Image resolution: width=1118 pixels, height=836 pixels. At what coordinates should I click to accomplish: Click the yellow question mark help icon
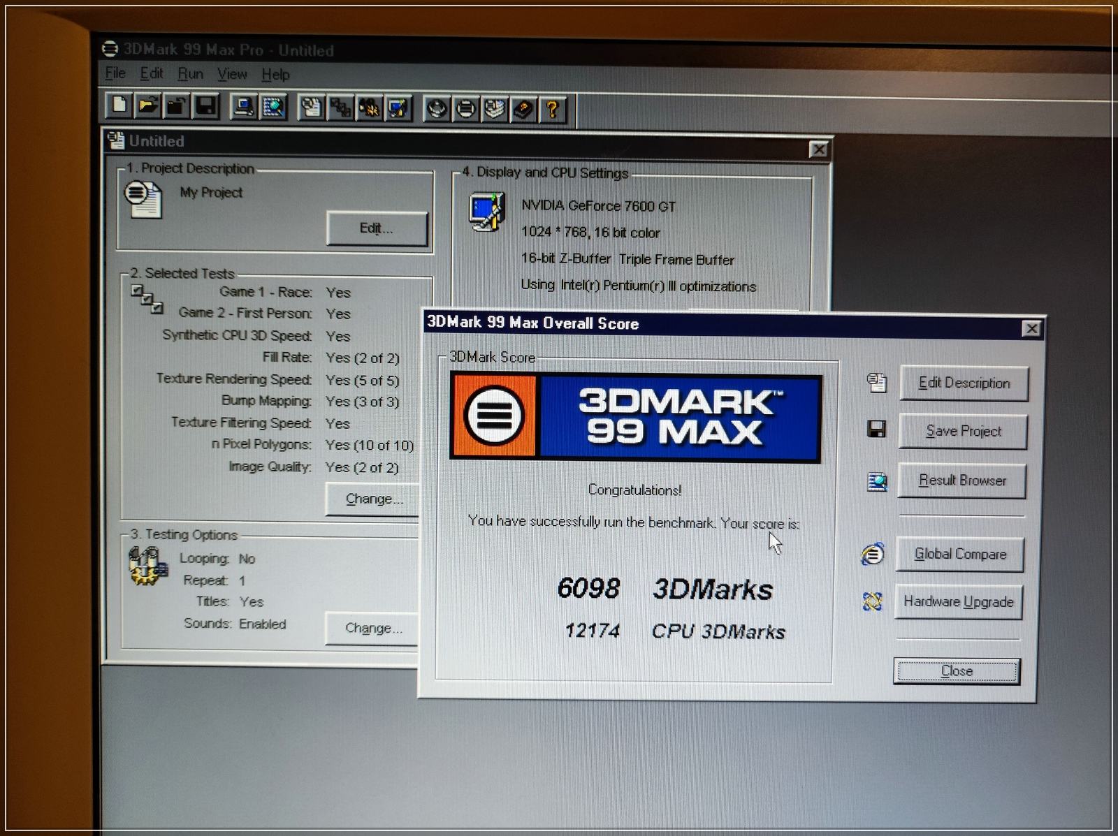(x=552, y=110)
